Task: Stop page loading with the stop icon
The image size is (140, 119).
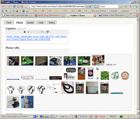Action: pyautogui.click(x=18, y=6)
